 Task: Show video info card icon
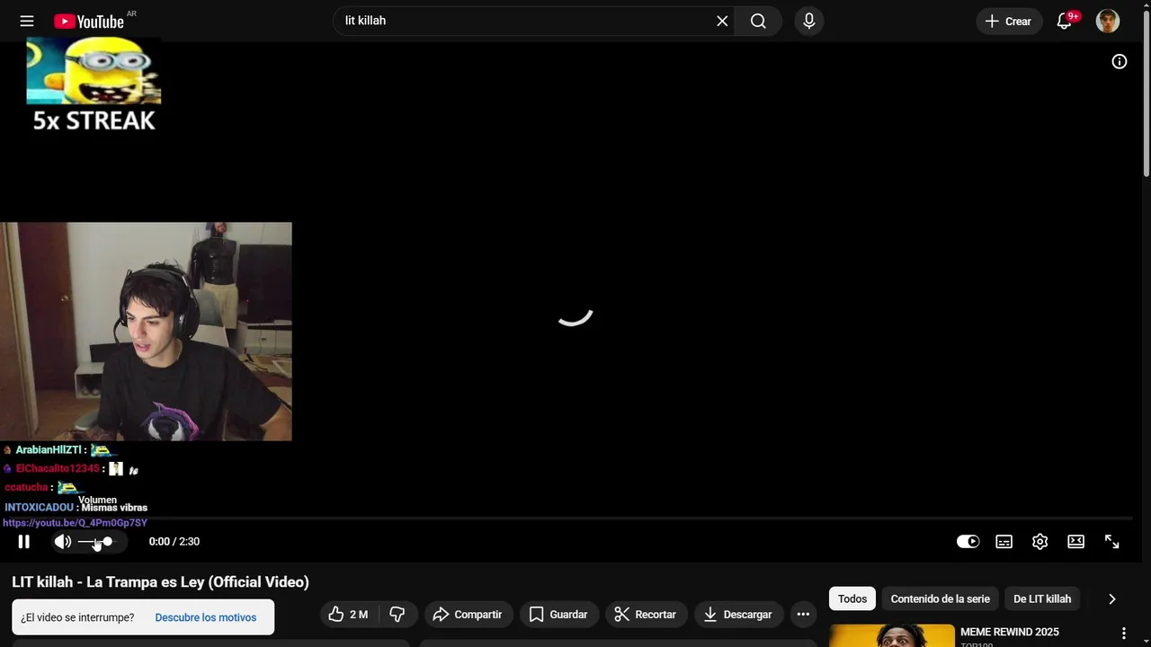pos(1120,61)
